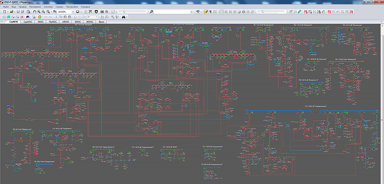This screenshot has height=184, width=384.
Task: Click the slider next to checkmark box
Action: pyautogui.click(x=132, y=12)
